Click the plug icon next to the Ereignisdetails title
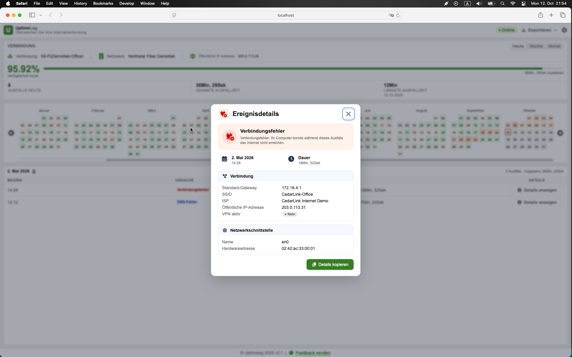Viewport: 572px width, 357px height. [x=223, y=114]
